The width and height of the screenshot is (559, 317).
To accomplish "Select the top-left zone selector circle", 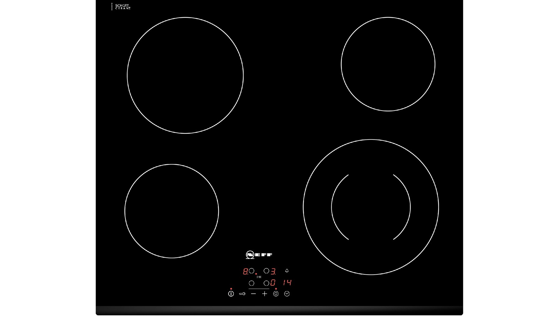I will [x=251, y=271].
